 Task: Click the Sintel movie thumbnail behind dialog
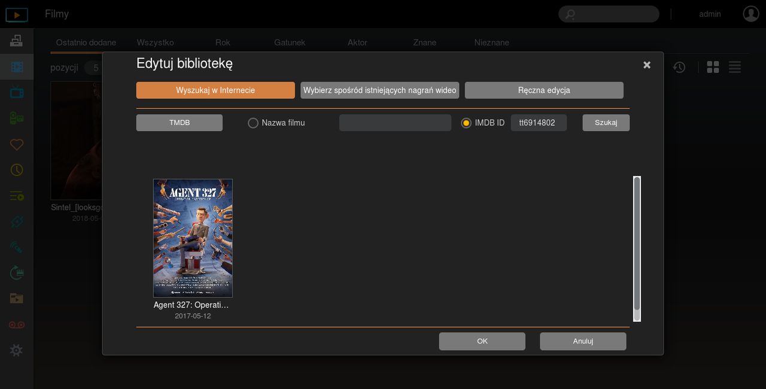[77, 141]
